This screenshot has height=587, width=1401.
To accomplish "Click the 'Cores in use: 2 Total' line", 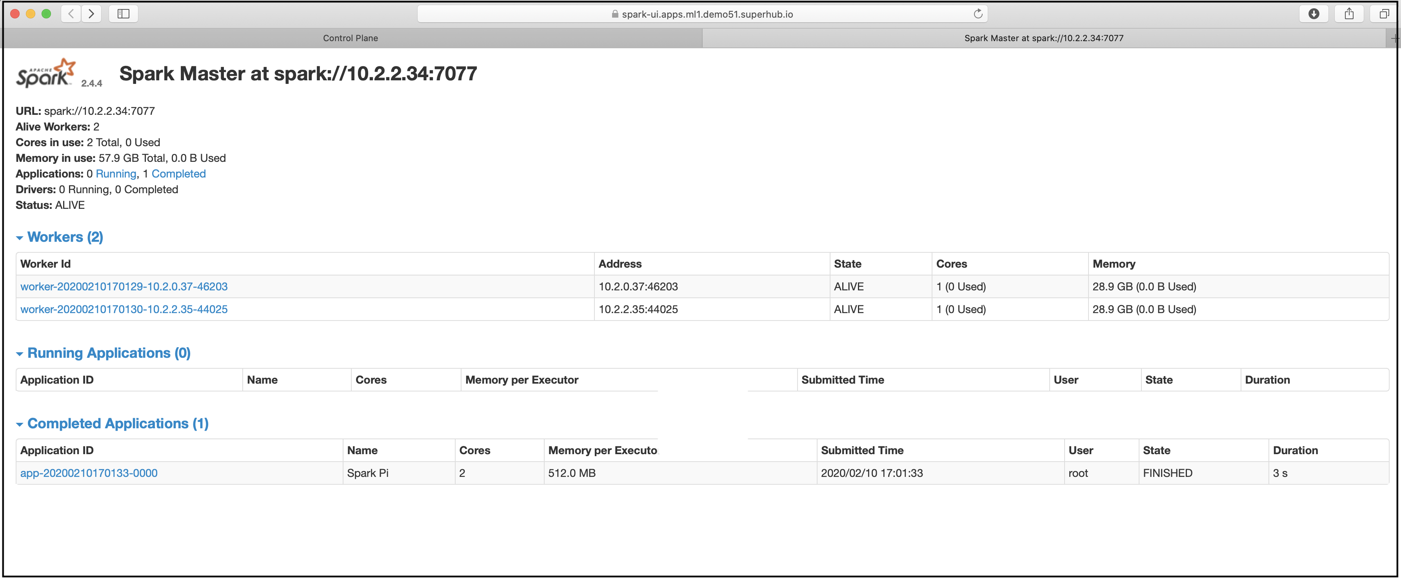I will [88, 142].
